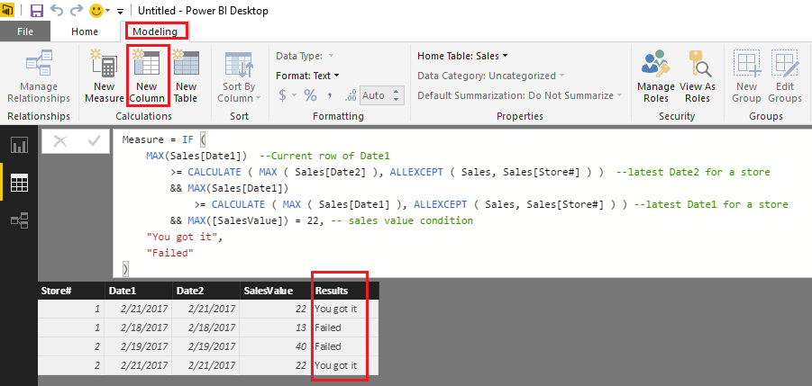Increase decimal places with up arrow

click(x=397, y=91)
